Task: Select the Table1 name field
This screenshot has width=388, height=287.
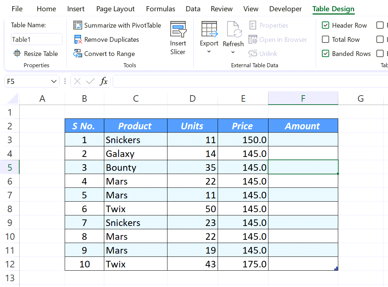Action: (36, 39)
